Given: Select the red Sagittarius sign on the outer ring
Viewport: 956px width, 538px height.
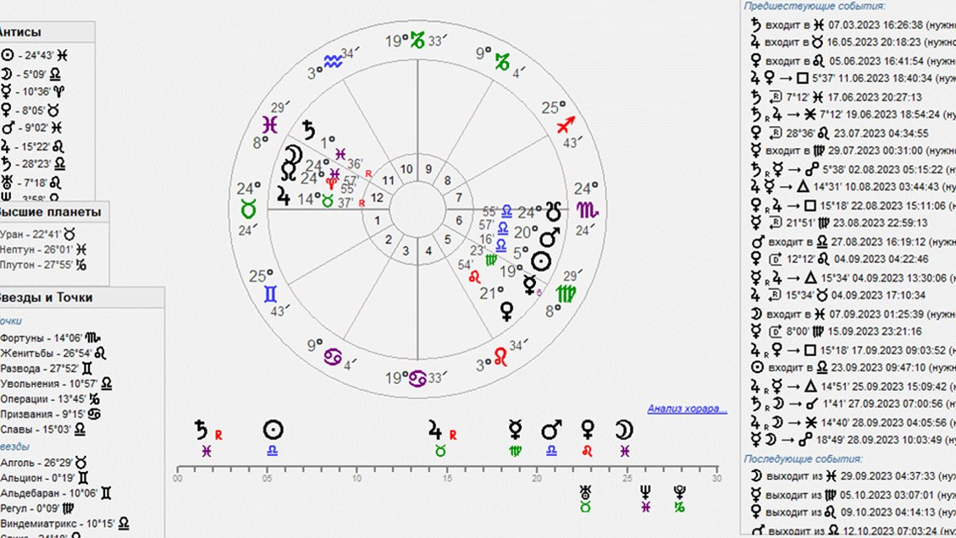Looking at the screenshot, I should pyautogui.click(x=566, y=123).
